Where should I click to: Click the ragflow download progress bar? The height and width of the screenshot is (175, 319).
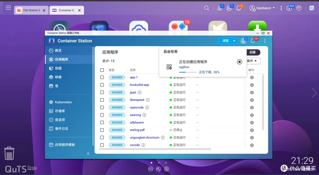(x=188, y=72)
